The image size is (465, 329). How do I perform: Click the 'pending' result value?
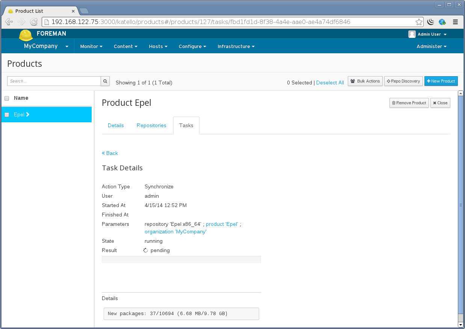(160, 250)
